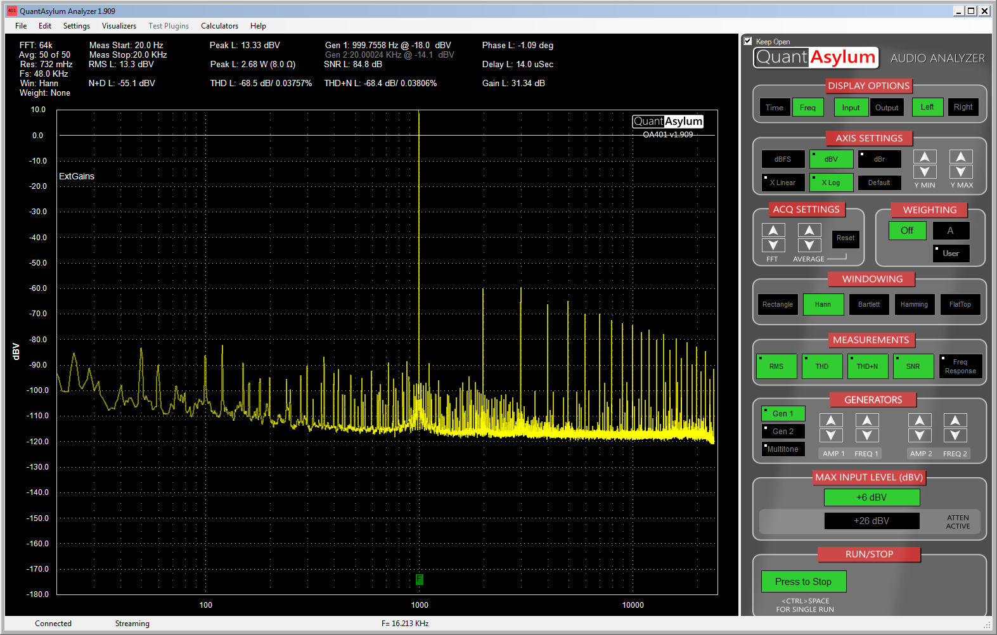Toggle SNR measurement

pos(913,366)
